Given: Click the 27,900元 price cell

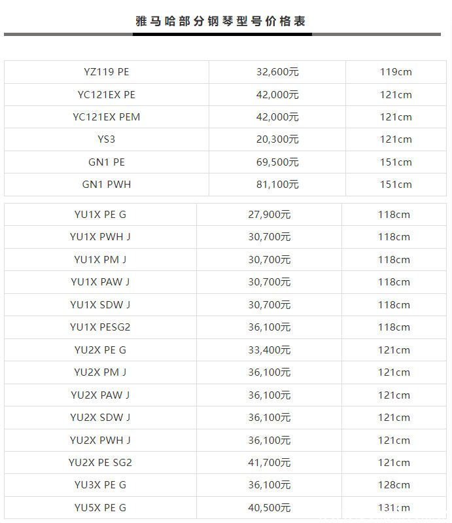Looking at the screenshot, I should [269, 215].
